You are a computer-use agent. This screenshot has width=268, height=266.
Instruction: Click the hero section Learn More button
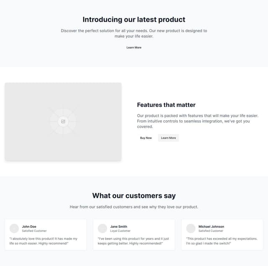pos(134,47)
